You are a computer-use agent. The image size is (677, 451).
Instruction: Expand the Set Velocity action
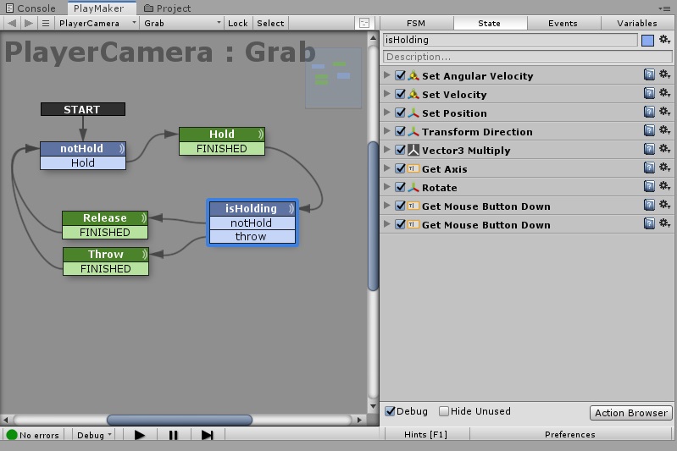(x=387, y=94)
